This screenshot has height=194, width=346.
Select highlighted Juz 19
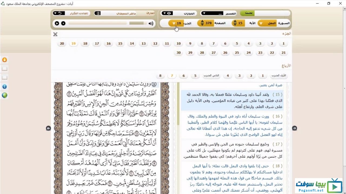click(x=74, y=43)
